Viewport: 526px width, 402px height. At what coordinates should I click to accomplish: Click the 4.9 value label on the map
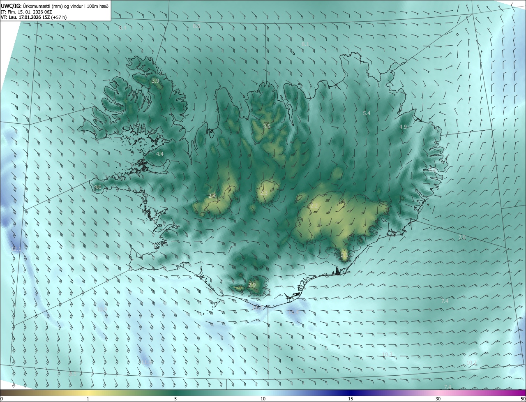click(x=403, y=127)
